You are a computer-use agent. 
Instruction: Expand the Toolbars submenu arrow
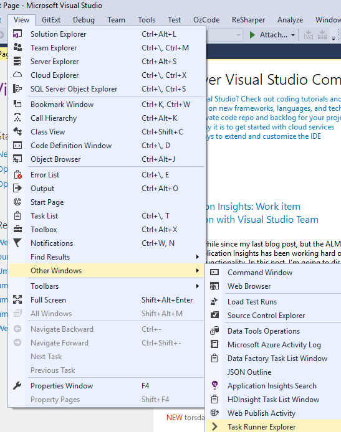point(197,286)
